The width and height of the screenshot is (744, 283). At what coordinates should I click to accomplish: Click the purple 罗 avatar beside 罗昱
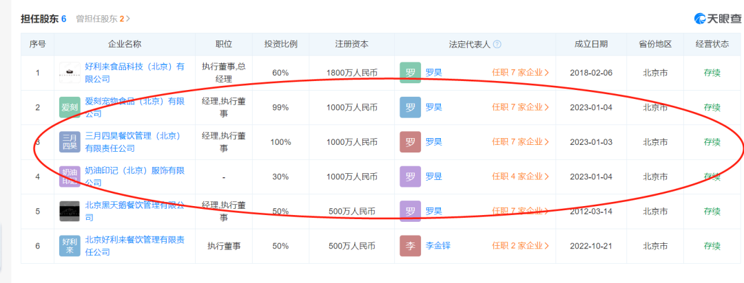[410, 177]
